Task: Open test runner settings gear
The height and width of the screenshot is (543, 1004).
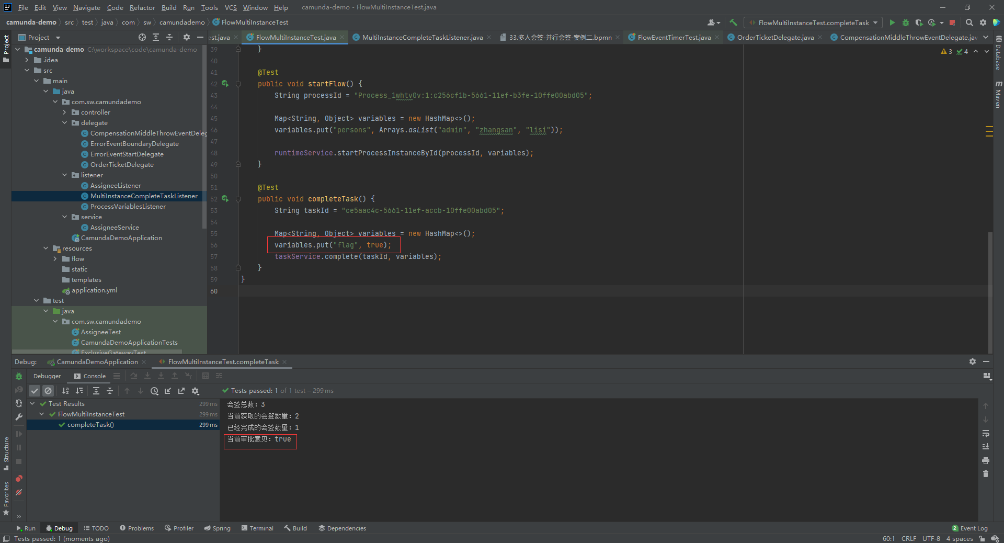Action: pos(195,391)
